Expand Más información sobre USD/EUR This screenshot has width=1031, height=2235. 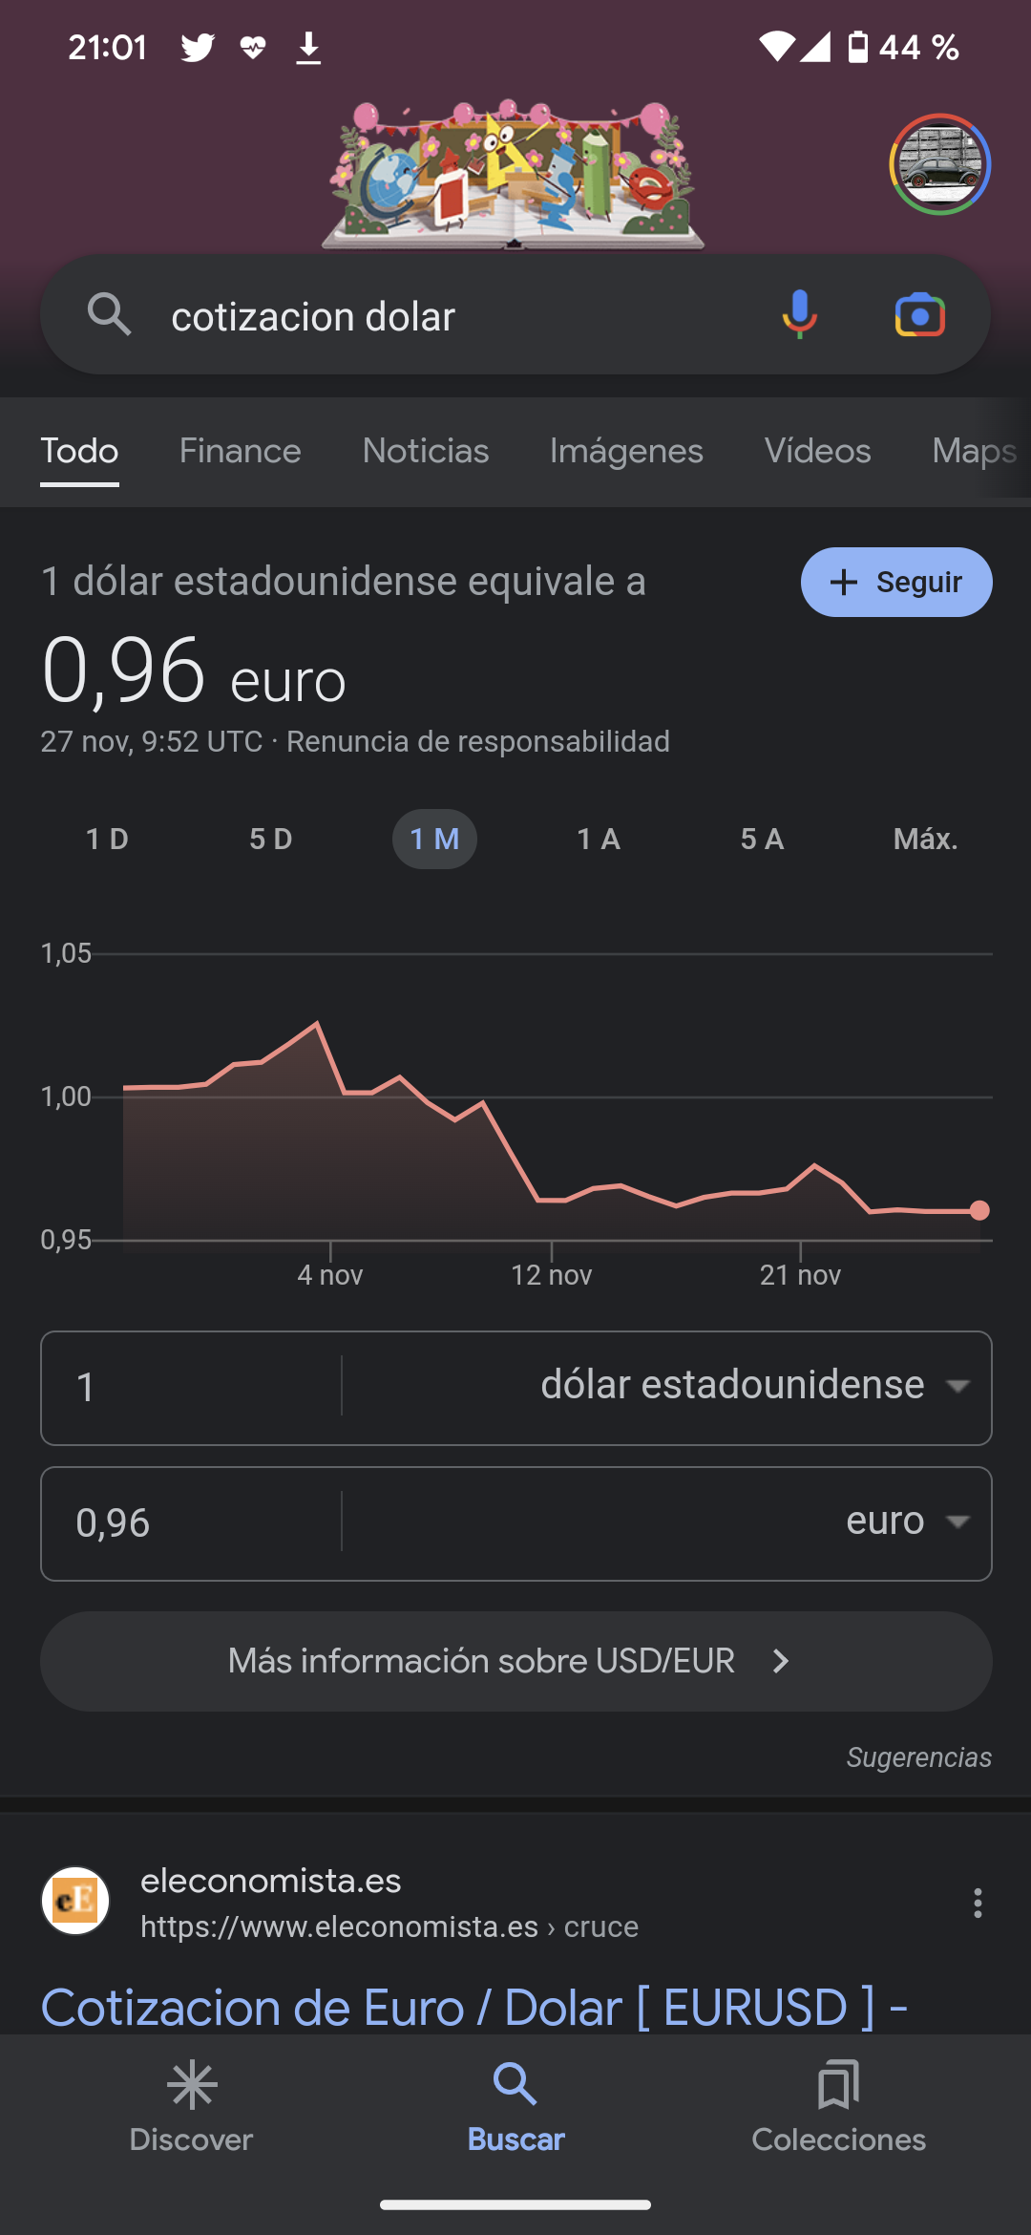tap(515, 1661)
